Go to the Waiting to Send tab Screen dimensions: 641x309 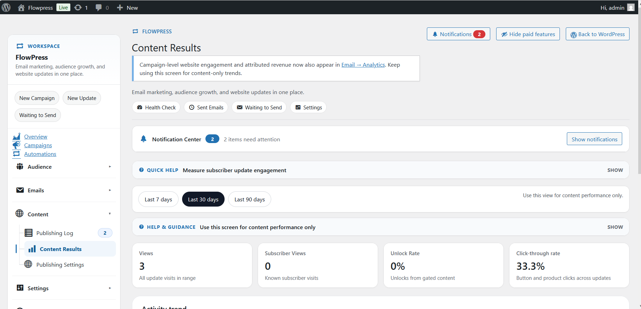point(259,107)
